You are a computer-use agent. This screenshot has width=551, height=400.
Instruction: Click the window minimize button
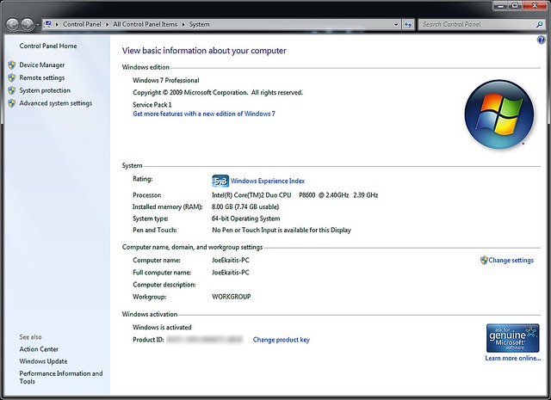(500, 5)
